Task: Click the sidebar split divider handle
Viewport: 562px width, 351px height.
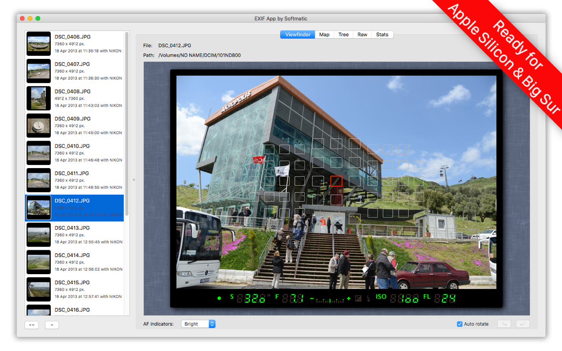Action: click(134, 179)
